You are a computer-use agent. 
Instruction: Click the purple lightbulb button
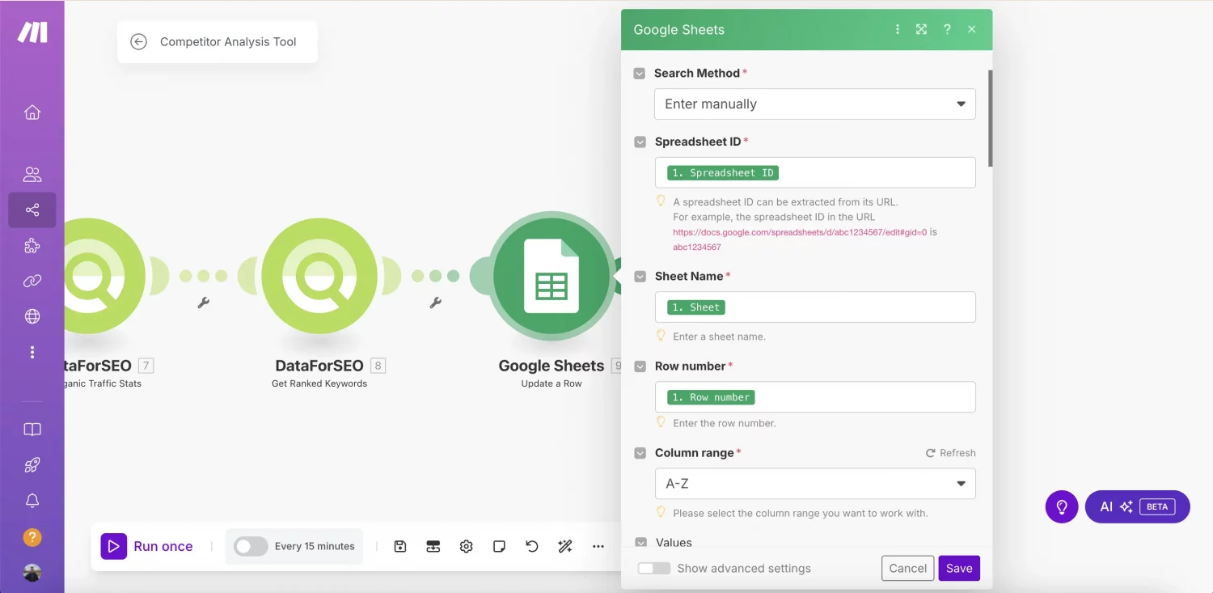point(1062,506)
